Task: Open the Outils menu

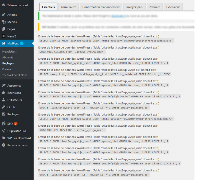Action: pos(11,107)
